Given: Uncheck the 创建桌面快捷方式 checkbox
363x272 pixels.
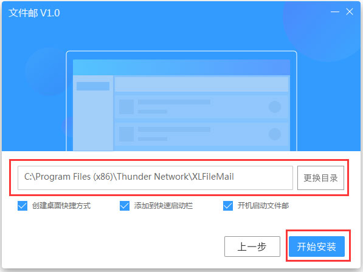Looking at the screenshot, I should tap(22, 206).
